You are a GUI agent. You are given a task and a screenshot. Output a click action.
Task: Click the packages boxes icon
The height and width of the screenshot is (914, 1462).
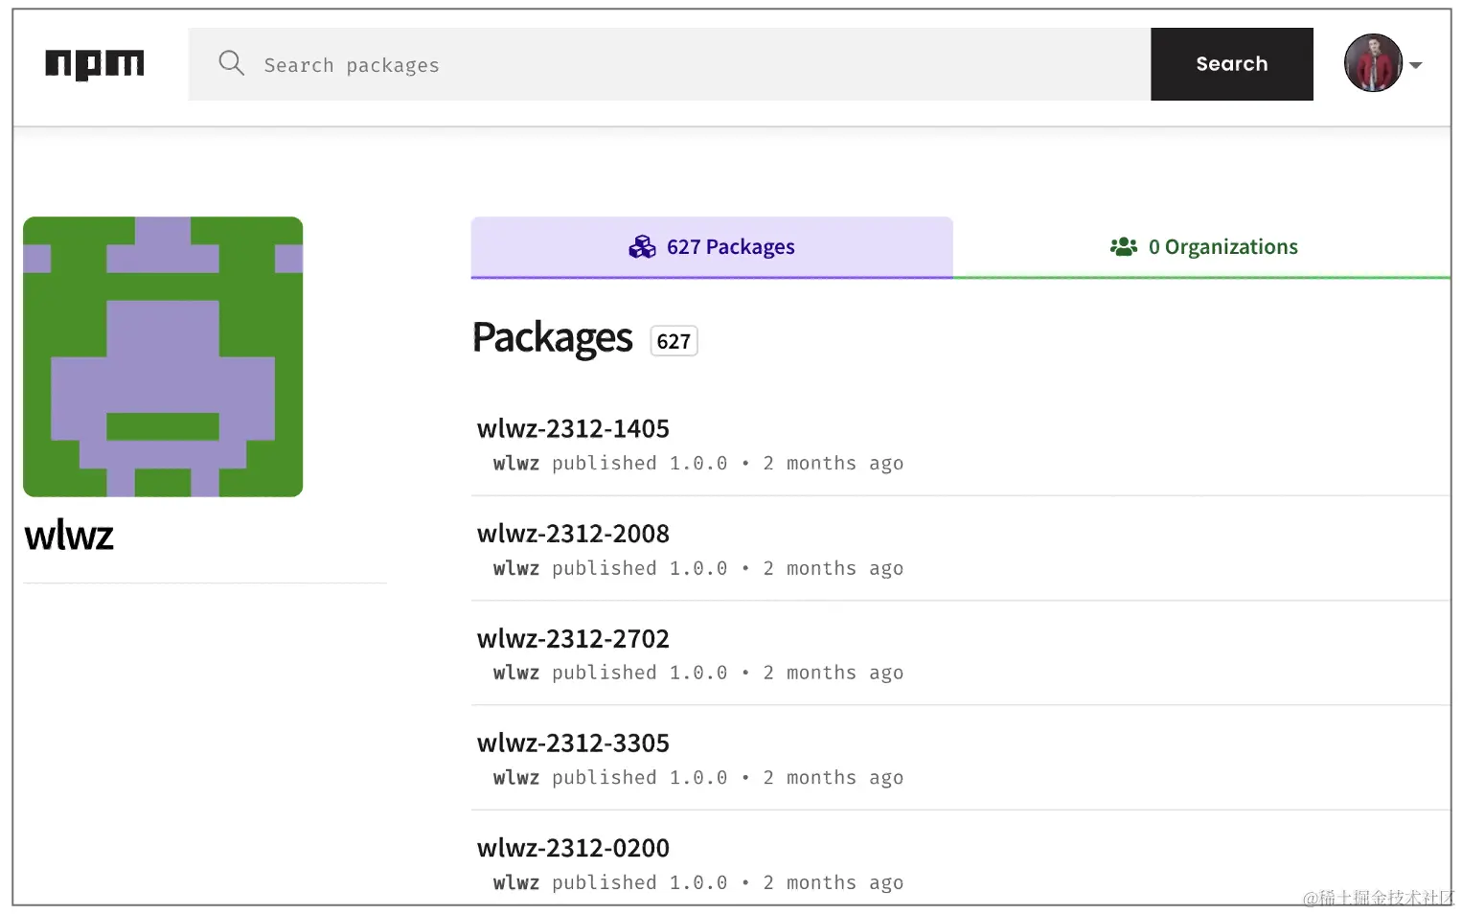coord(642,247)
